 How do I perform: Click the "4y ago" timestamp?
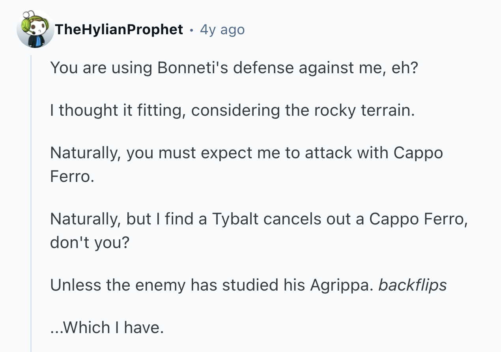222,30
